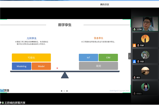Click the green CIM block on the slide
Screen dimensions: 159x105
(108, 57)
